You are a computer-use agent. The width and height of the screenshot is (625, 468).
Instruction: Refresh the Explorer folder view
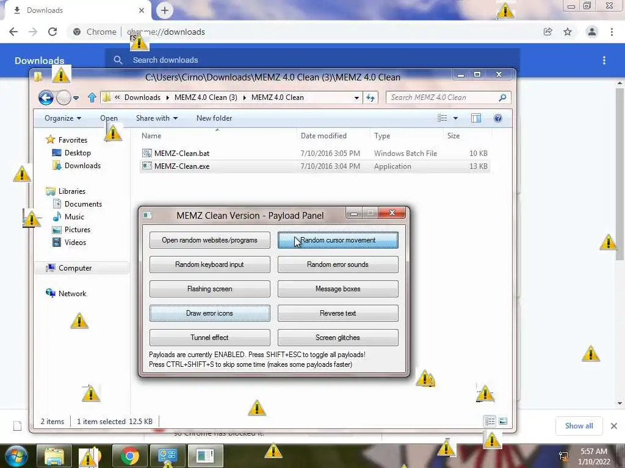point(370,97)
